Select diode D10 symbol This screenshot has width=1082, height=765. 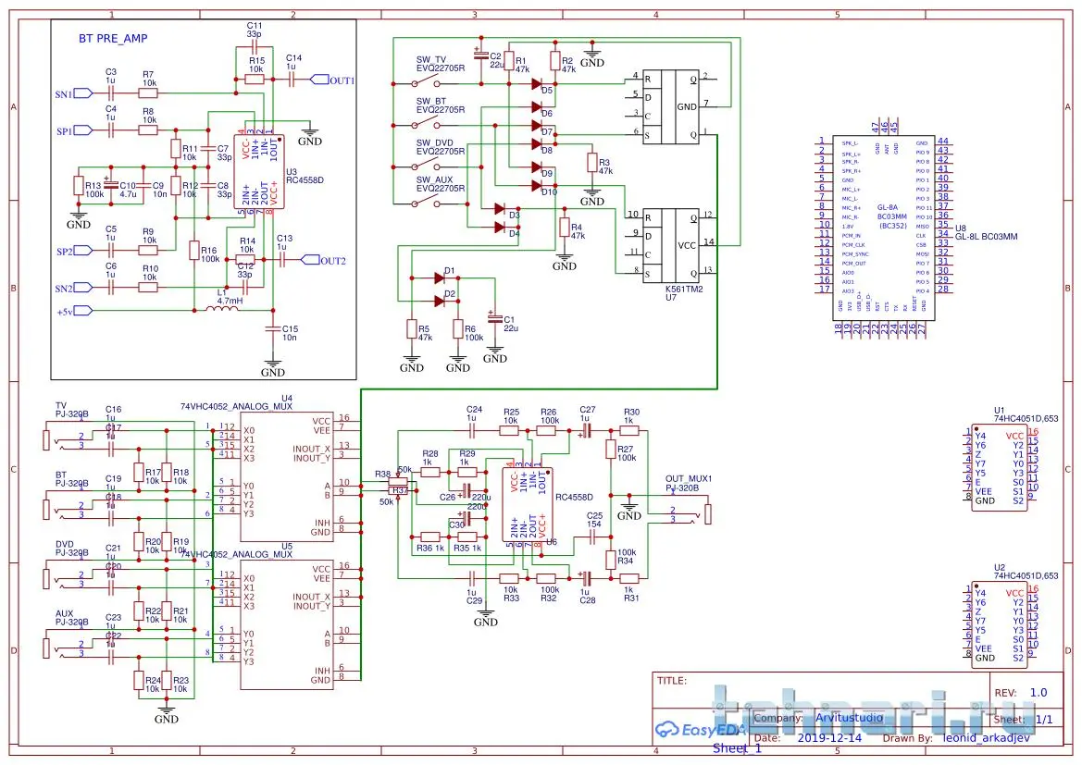(x=537, y=185)
